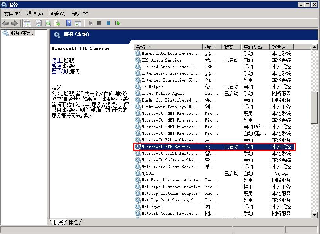
Task: Click the 暂停 link to pause service
Action: [56, 66]
